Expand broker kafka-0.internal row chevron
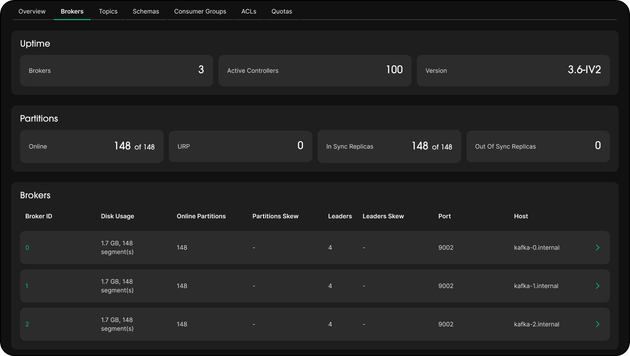The image size is (630, 356). pyautogui.click(x=597, y=248)
